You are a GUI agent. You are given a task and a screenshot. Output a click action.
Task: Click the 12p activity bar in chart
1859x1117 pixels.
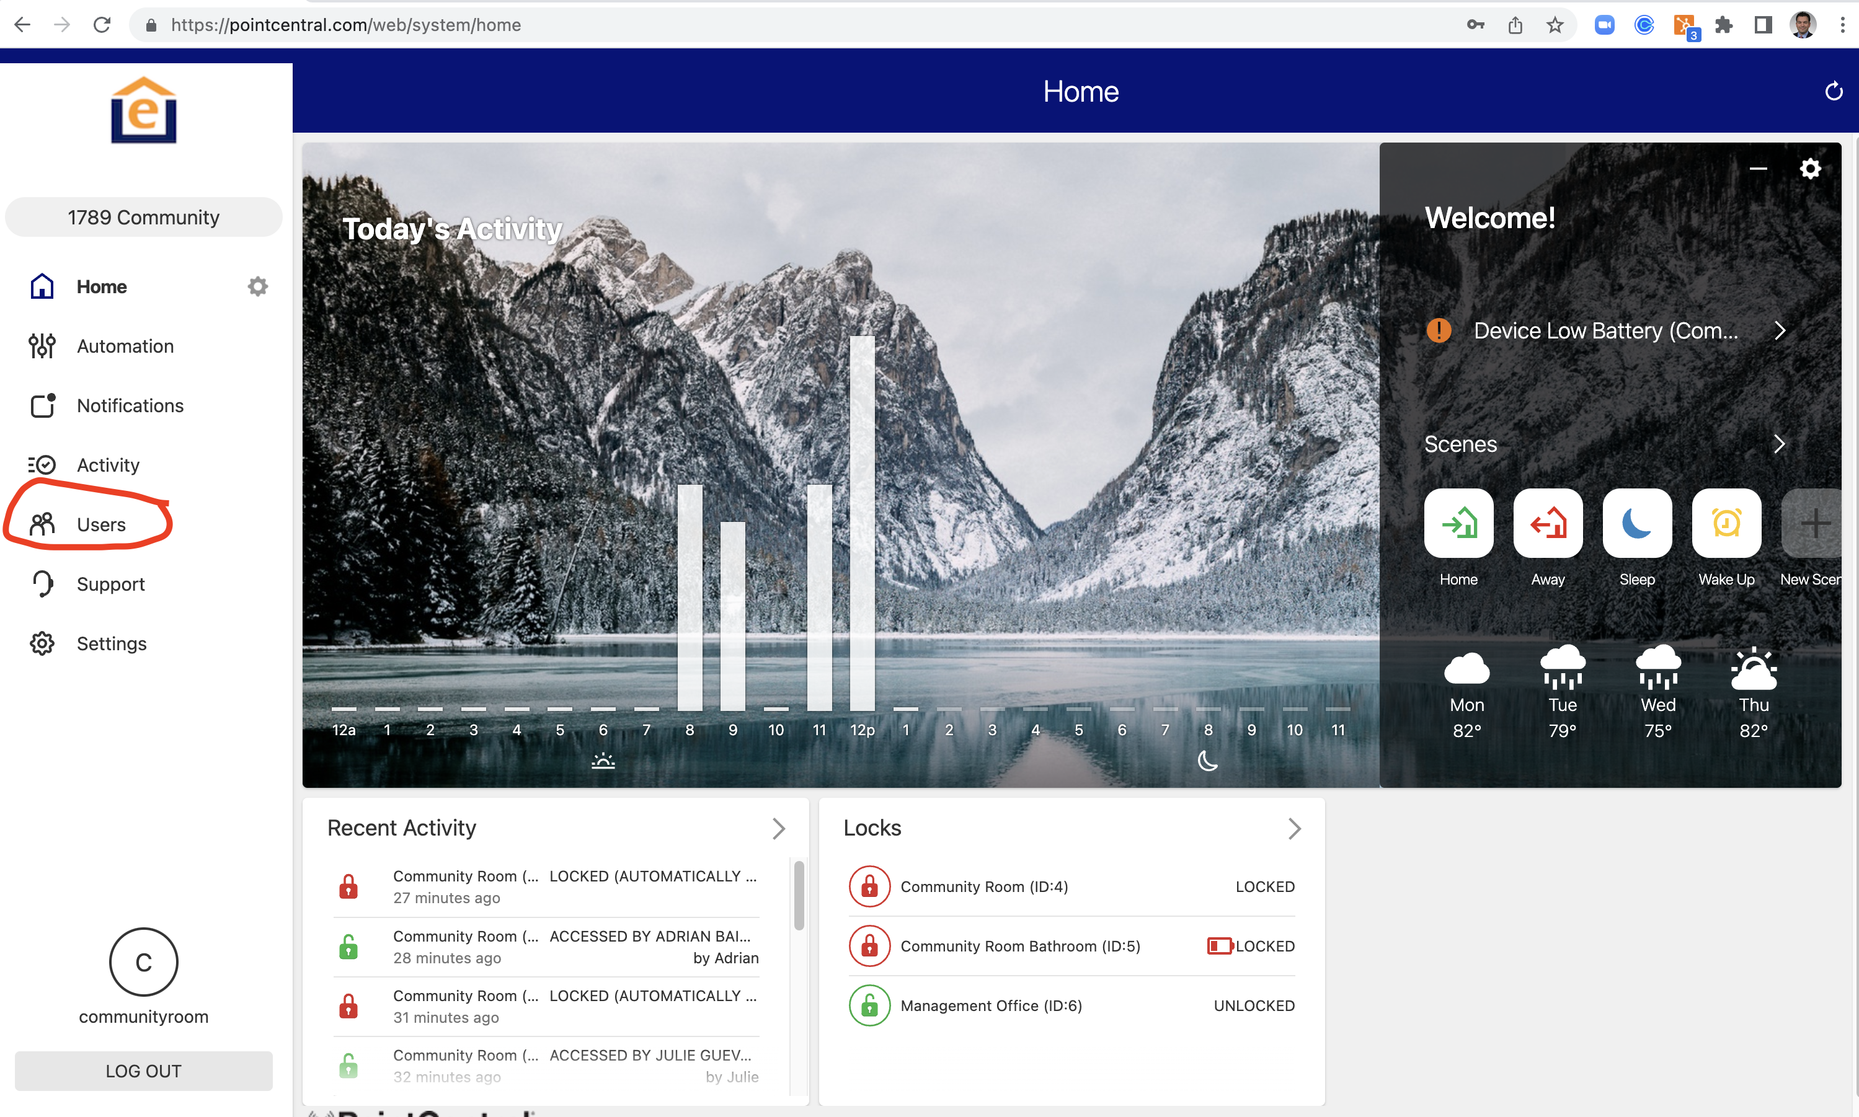862,523
